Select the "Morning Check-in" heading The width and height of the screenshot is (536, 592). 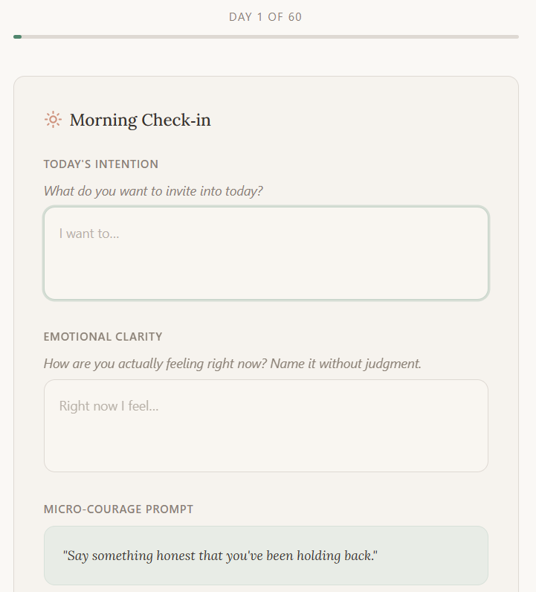pyautogui.click(x=140, y=120)
